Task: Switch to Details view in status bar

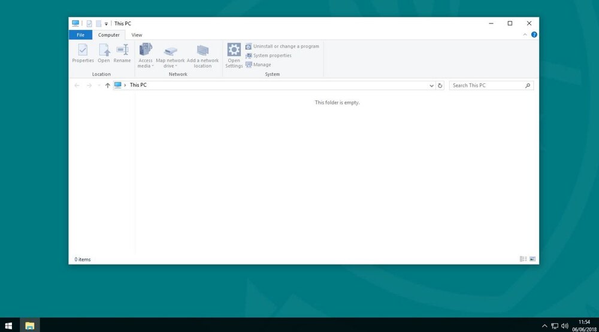Action: pos(523,259)
